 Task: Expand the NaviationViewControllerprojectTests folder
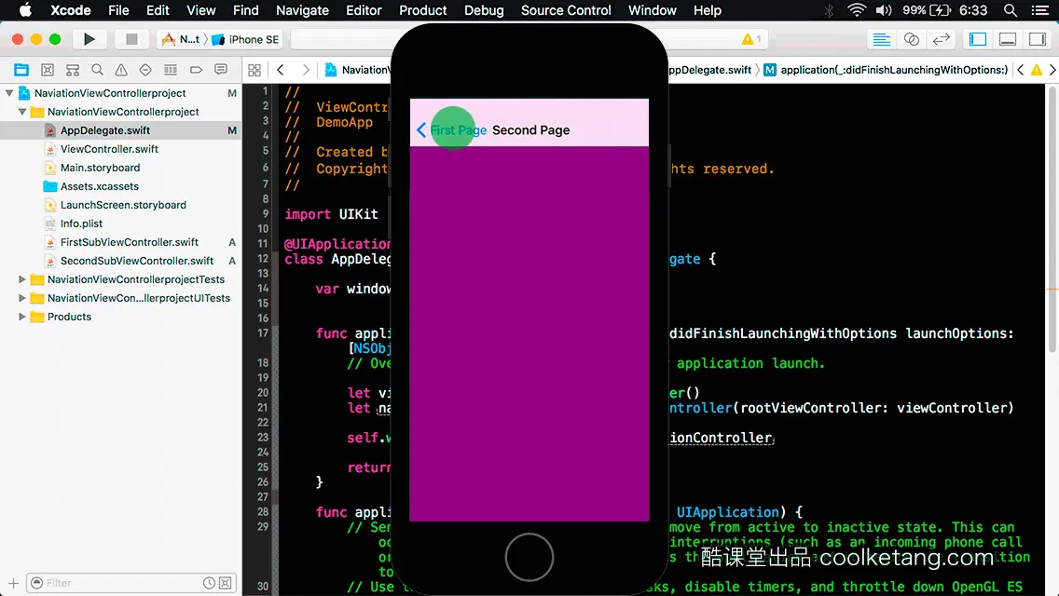click(22, 279)
